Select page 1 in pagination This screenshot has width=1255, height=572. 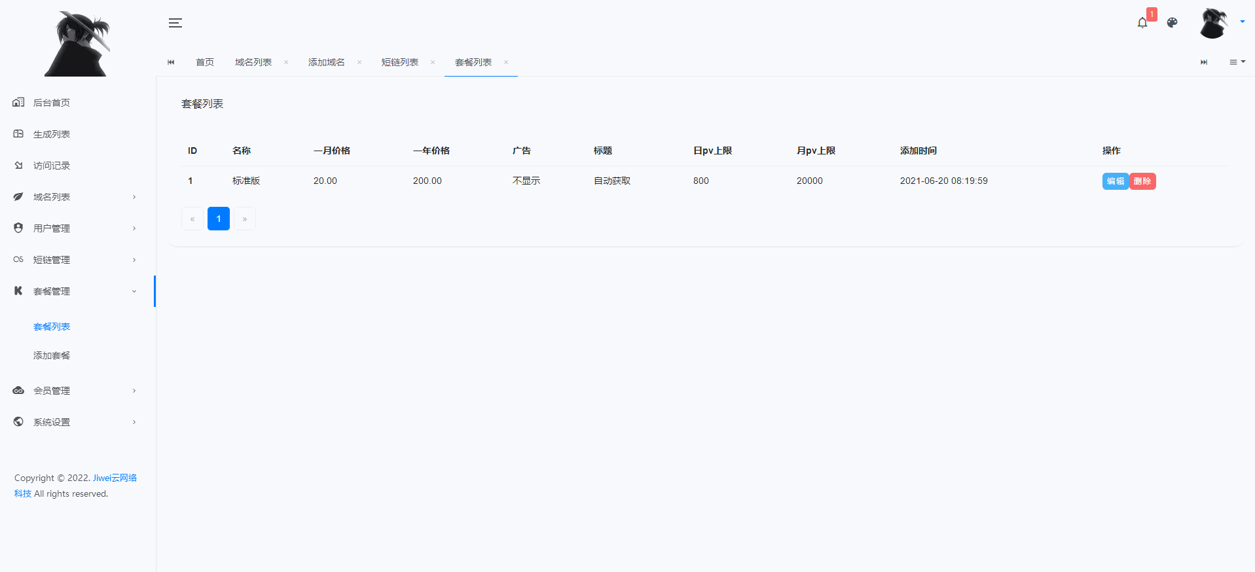click(219, 219)
